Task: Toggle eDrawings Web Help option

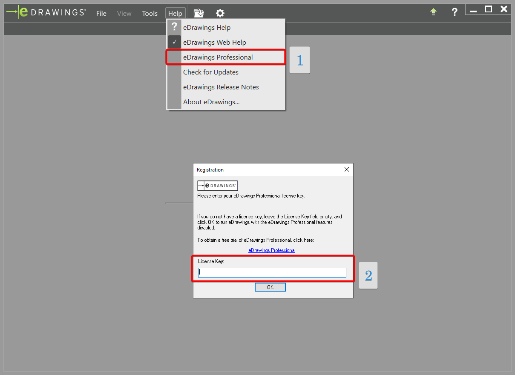Action: tap(226, 43)
